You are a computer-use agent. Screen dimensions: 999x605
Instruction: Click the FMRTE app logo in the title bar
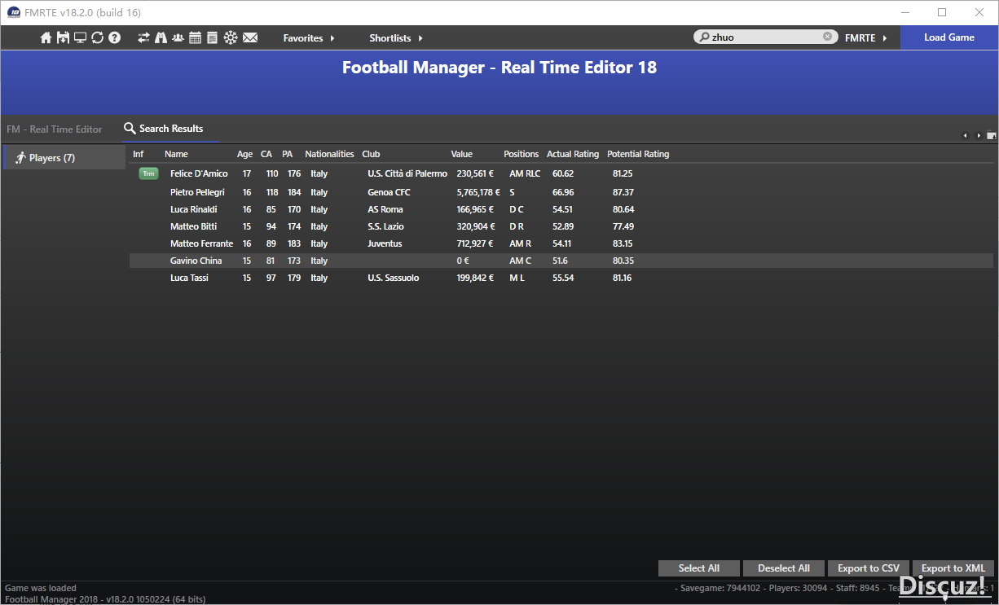14,12
